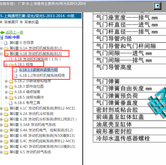Click table row 冷却水温传感器螺栓
This screenshot has height=165, width=166.
[130, 139]
